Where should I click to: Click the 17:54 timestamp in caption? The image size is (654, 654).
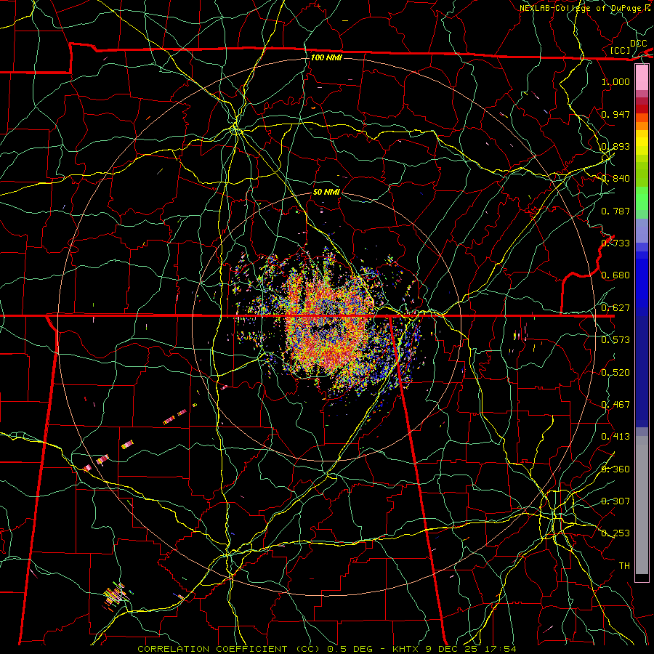[501, 649]
